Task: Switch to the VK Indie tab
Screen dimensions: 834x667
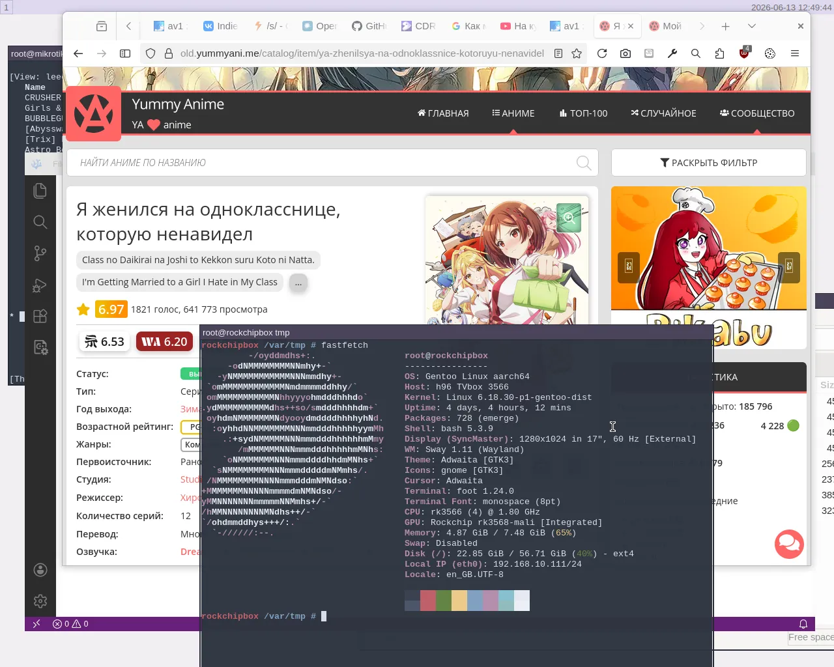Action: (x=220, y=26)
